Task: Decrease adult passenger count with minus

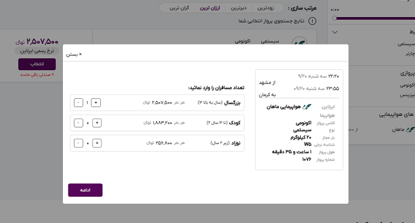Action: pos(78,103)
